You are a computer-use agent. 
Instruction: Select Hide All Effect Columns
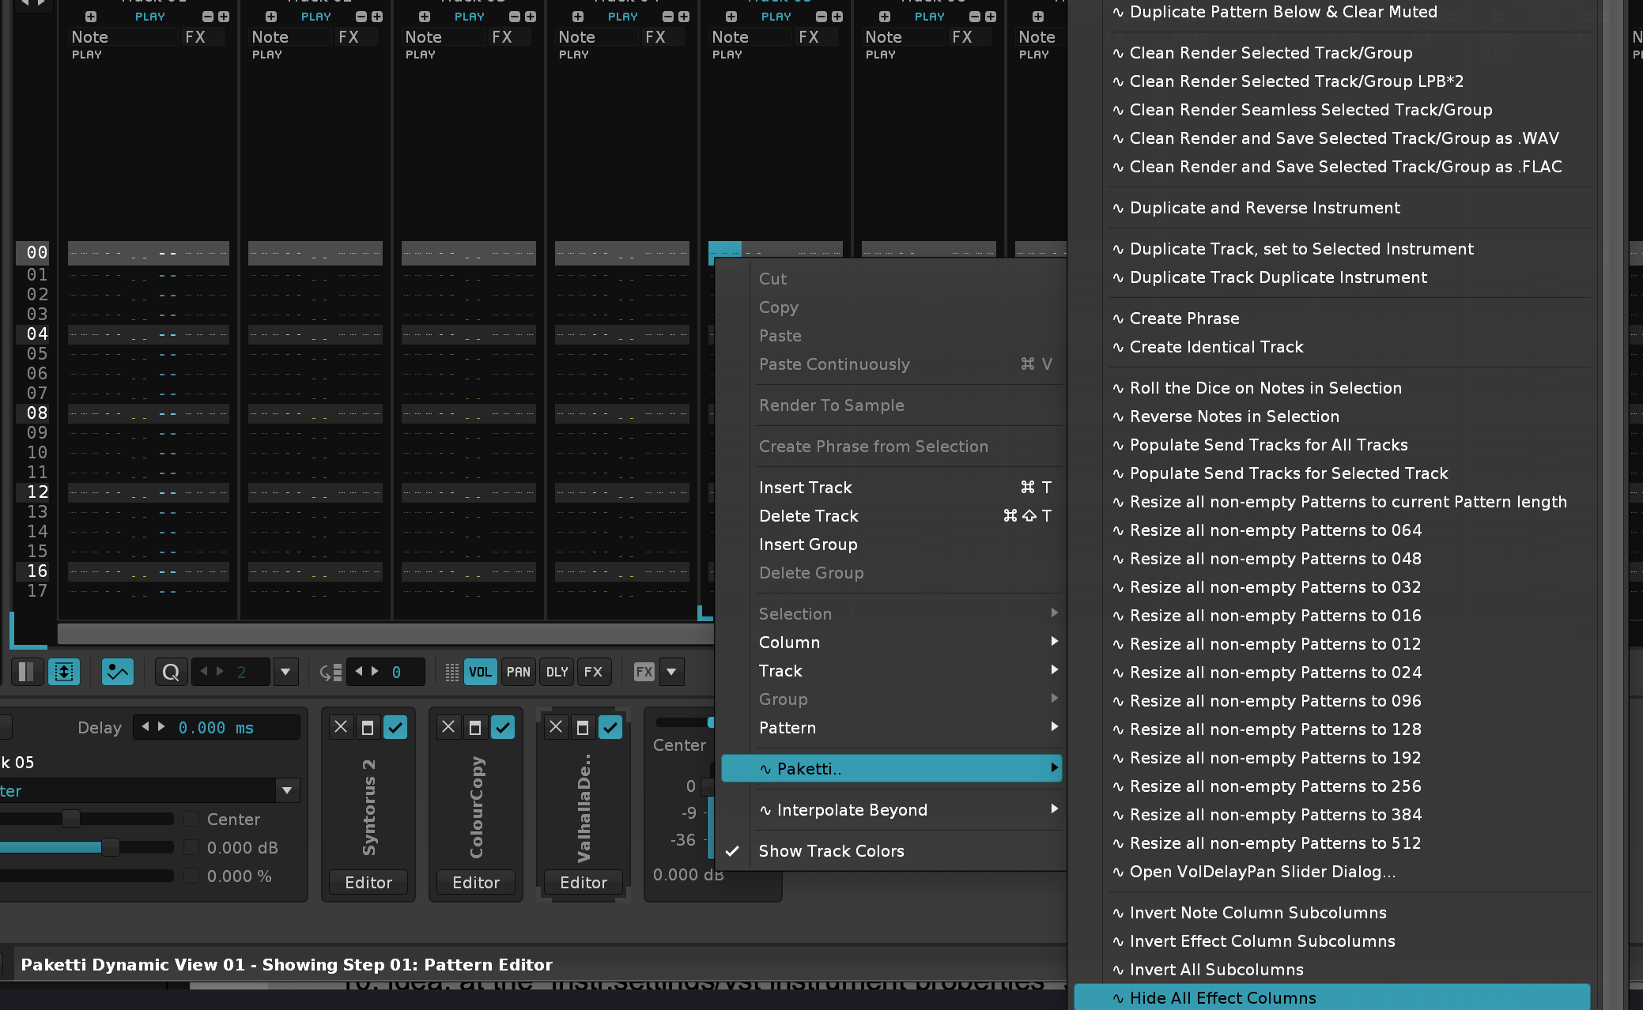(1222, 998)
